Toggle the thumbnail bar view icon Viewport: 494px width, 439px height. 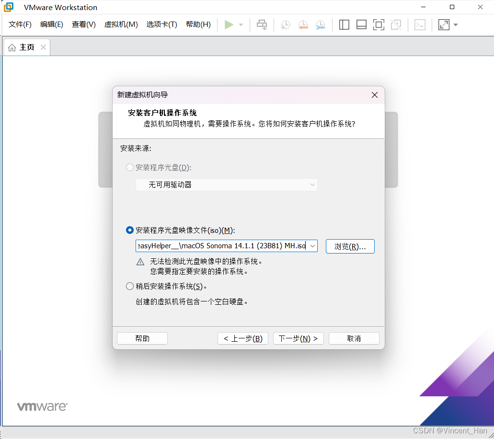click(x=361, y=24)
